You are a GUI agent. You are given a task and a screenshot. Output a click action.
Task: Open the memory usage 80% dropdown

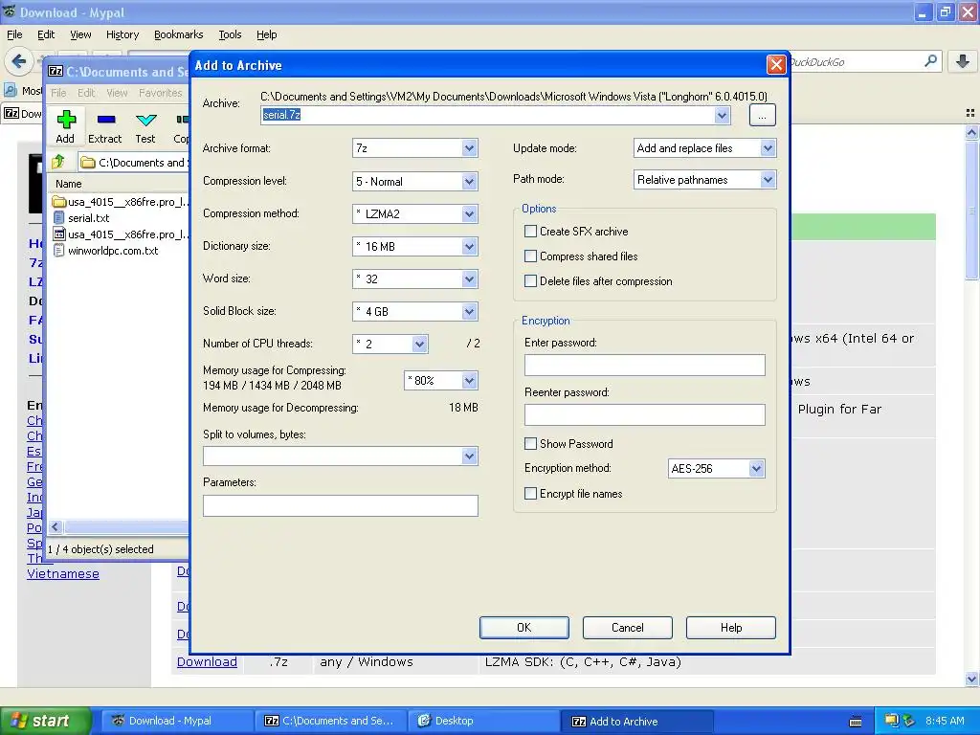click(469, 380)
